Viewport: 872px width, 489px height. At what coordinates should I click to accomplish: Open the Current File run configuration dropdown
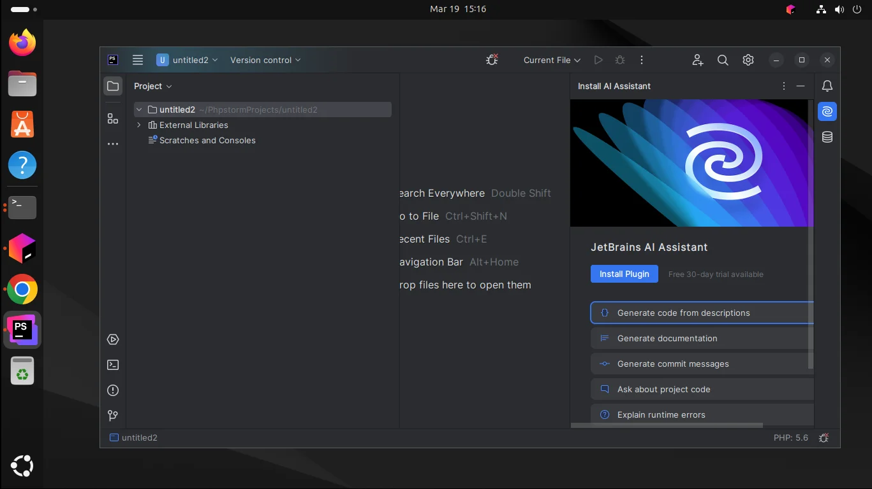pos(551,60)
